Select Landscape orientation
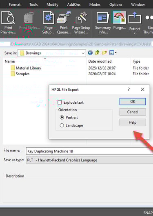Image resolution: width=153 pixels, height=216 pixels. (x=62, y=125)
